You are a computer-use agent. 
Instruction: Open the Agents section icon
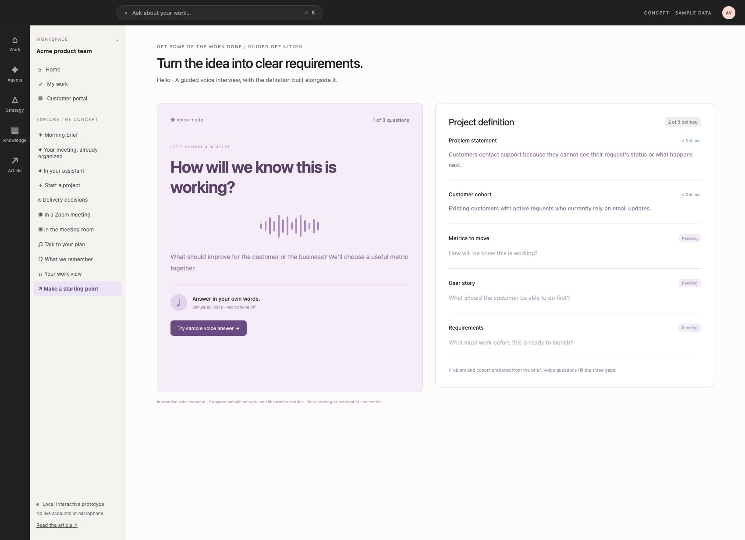tap(14, 70)
